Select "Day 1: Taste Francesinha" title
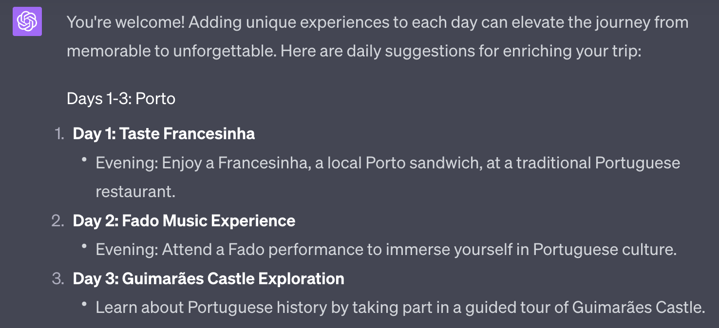This screenshot has height=328, width=719. [164, 134]
